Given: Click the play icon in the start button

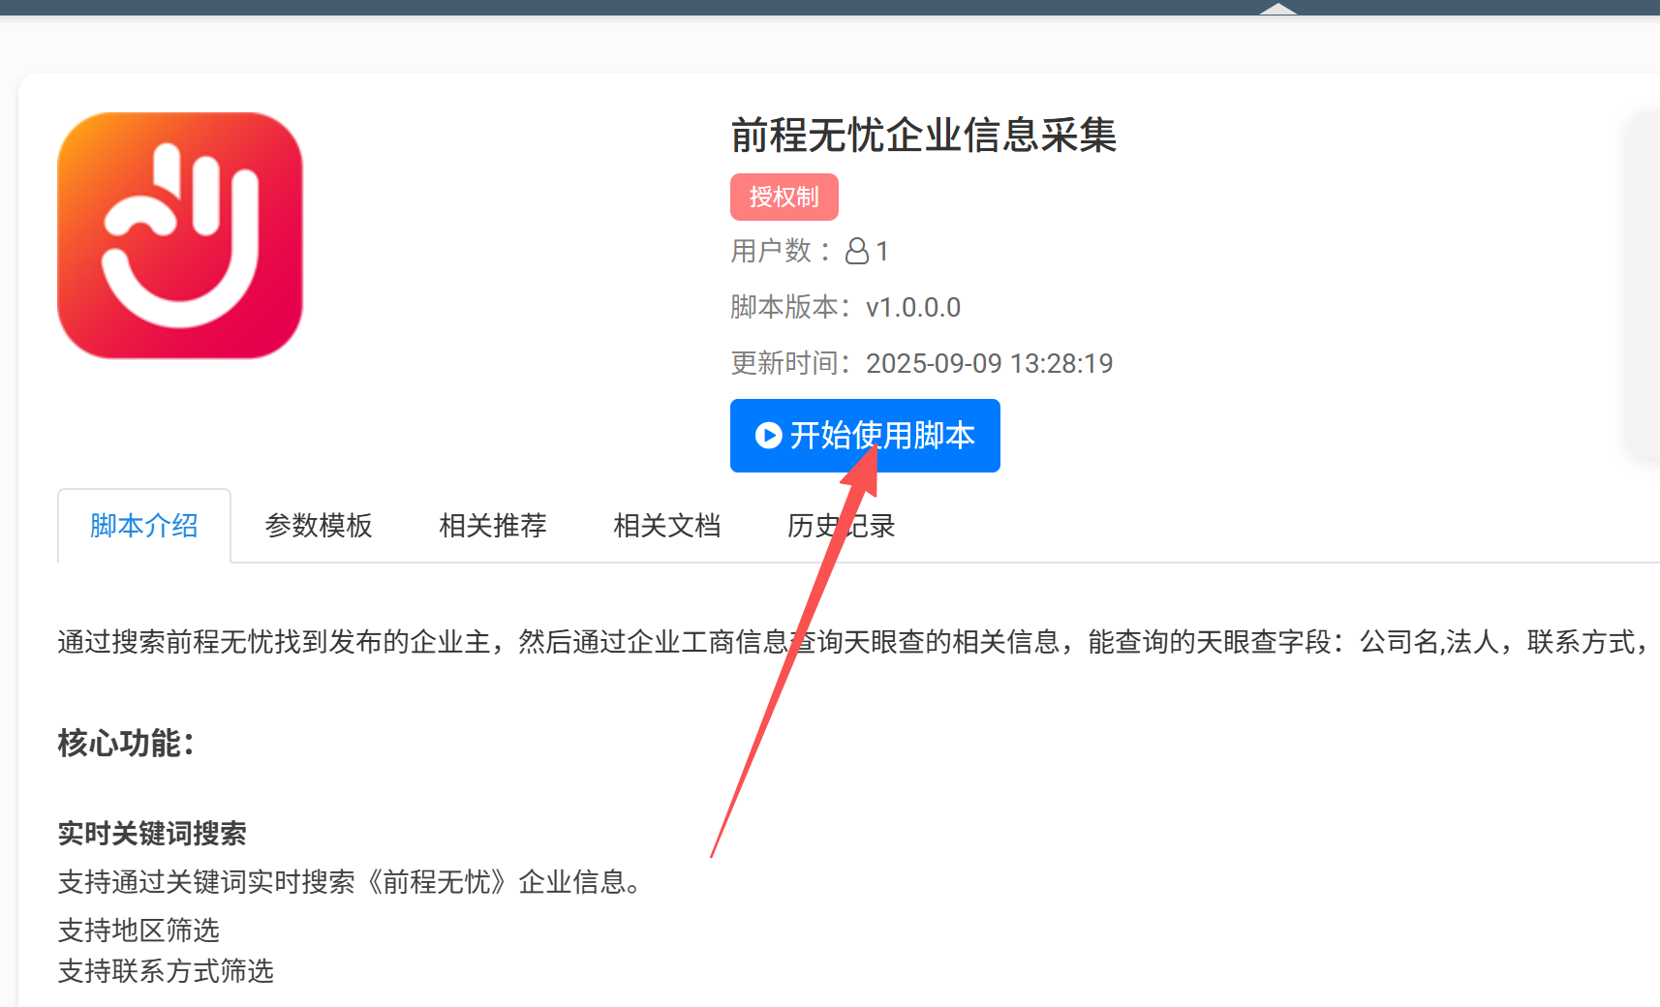Looking at the screenshot, I should [769, 436].
